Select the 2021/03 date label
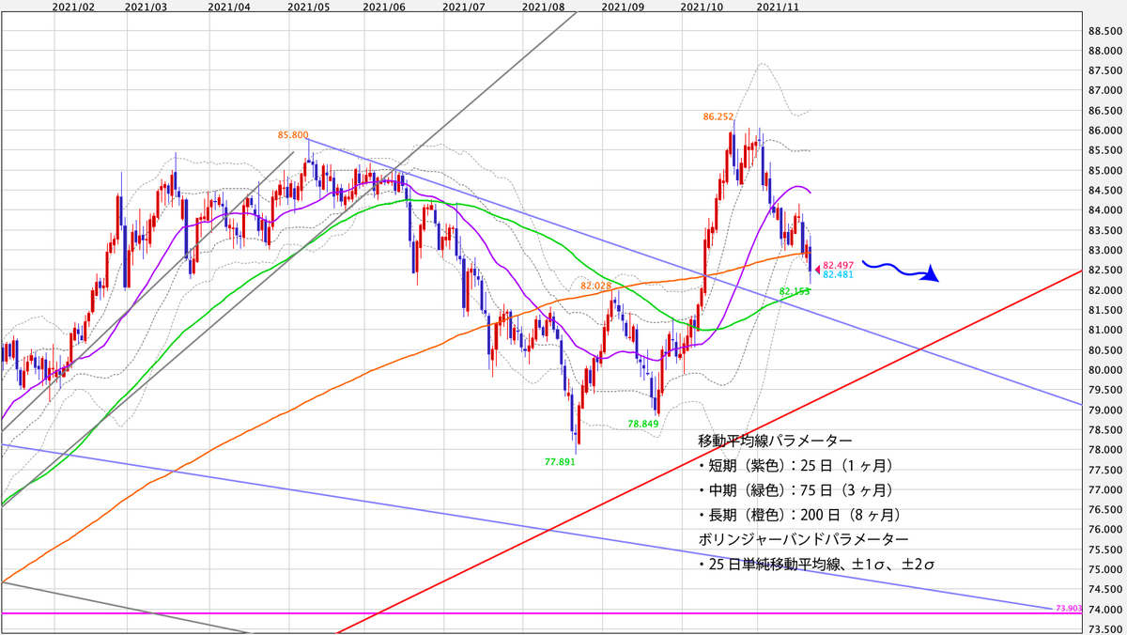This screenshot has width=1127, height=635. [146, 7]
